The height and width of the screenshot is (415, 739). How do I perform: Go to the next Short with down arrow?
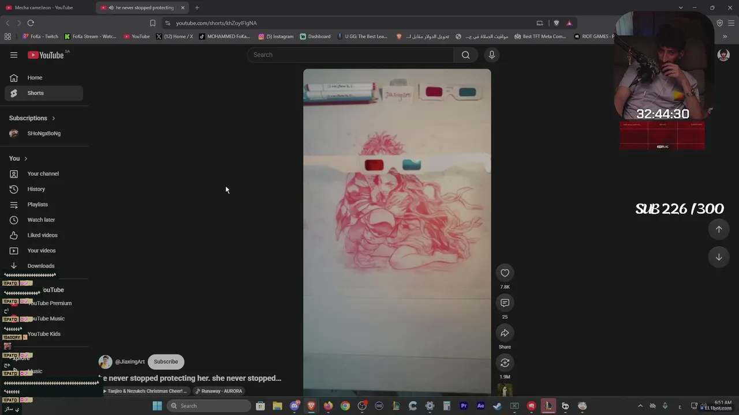[719, 257]
